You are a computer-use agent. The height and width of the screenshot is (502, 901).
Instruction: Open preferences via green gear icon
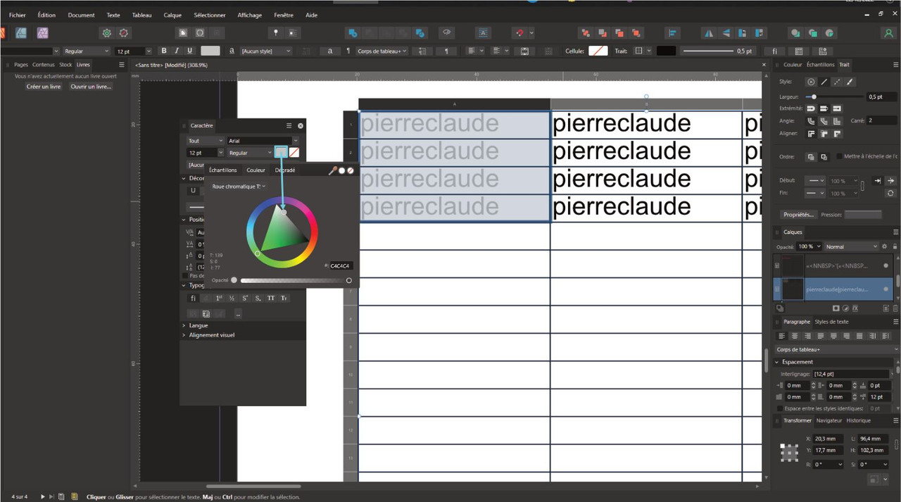(106, 33)
